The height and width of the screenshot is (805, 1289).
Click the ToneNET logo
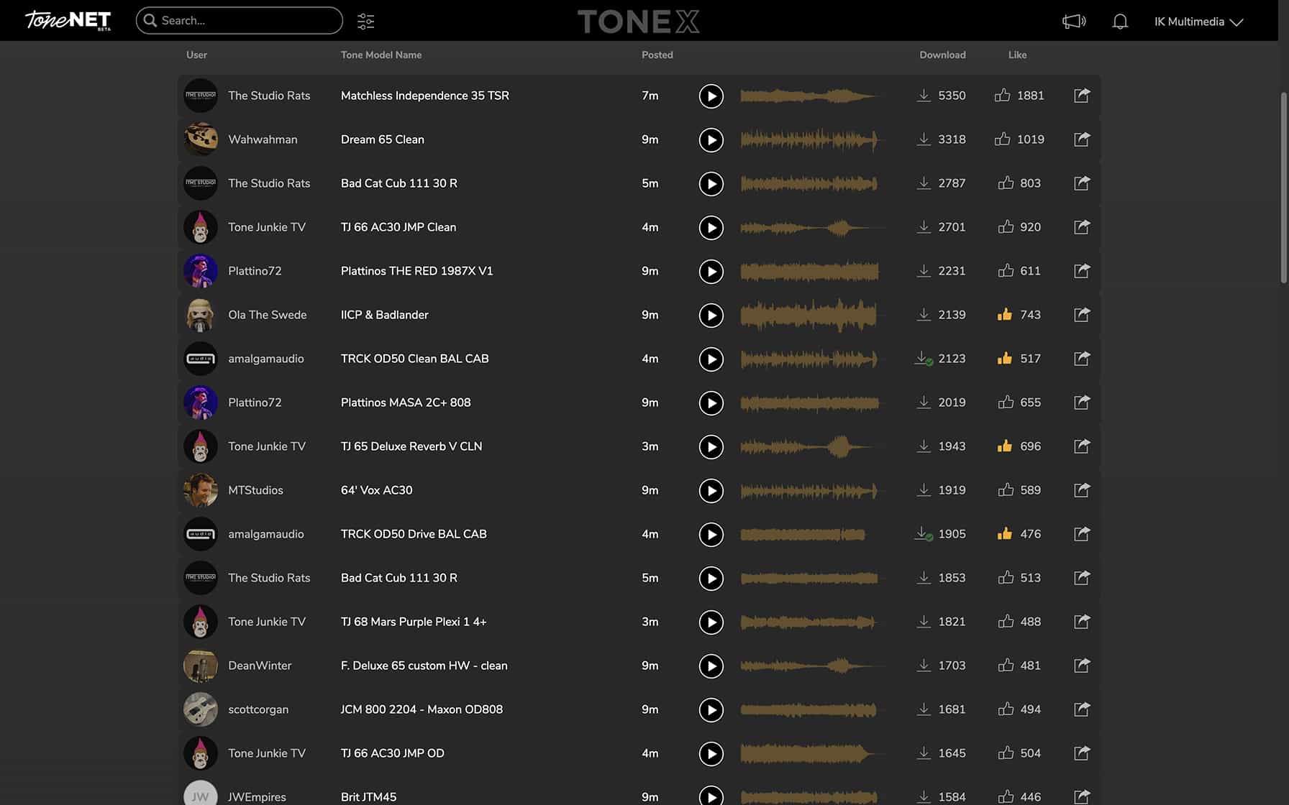click(x=68, y=20)
